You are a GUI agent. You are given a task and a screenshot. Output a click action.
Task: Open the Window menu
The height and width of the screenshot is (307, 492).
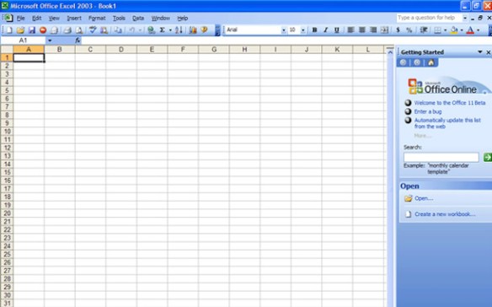pos(161,19)
